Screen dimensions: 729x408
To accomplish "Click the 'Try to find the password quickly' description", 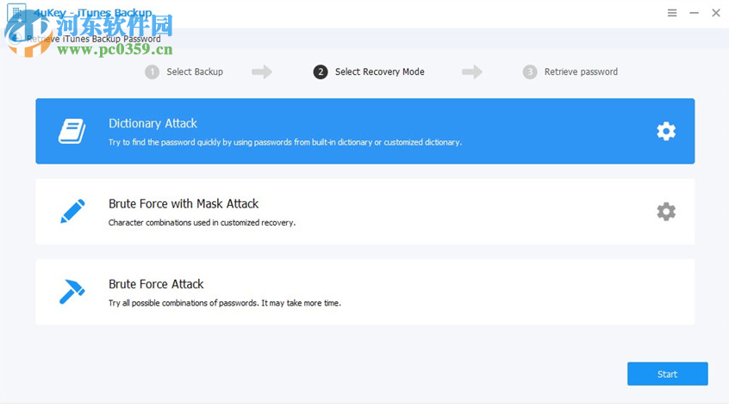I will (x=285, y=143).
